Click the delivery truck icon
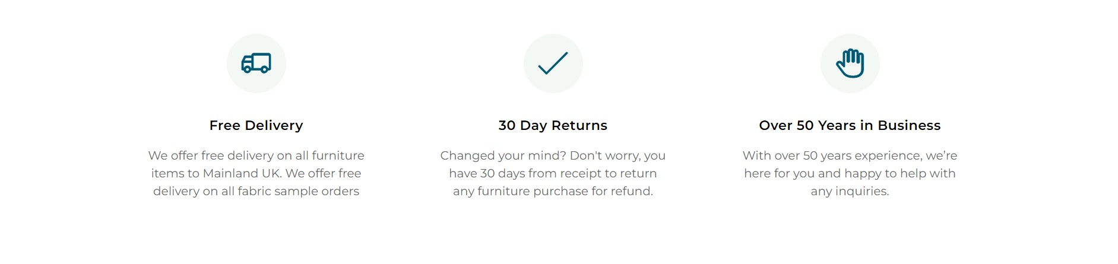The height and width of the screenshot is (264, 1118). coord(256,63)
